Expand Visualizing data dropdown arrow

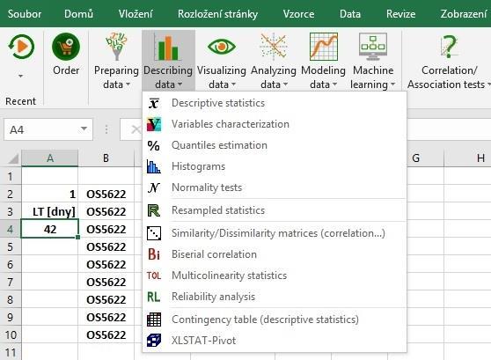[x=233, y=84]
